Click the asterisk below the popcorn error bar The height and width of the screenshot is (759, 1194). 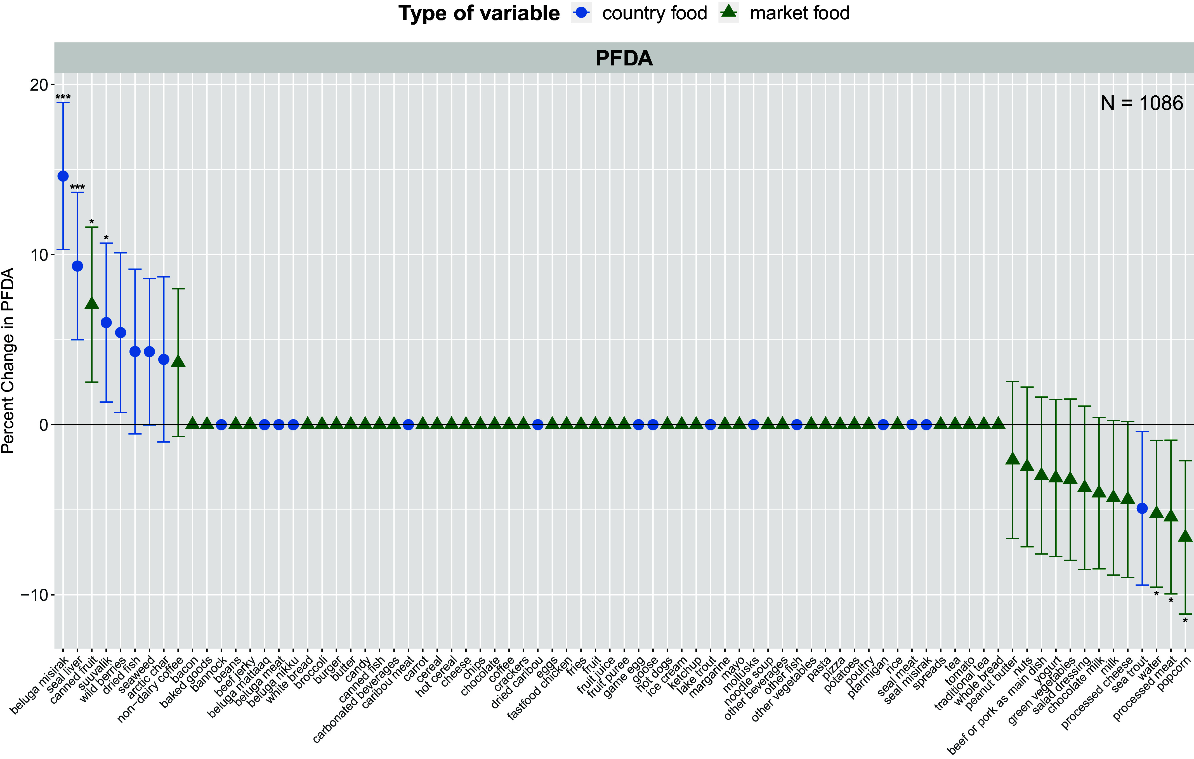click(x=1185, y=620)
